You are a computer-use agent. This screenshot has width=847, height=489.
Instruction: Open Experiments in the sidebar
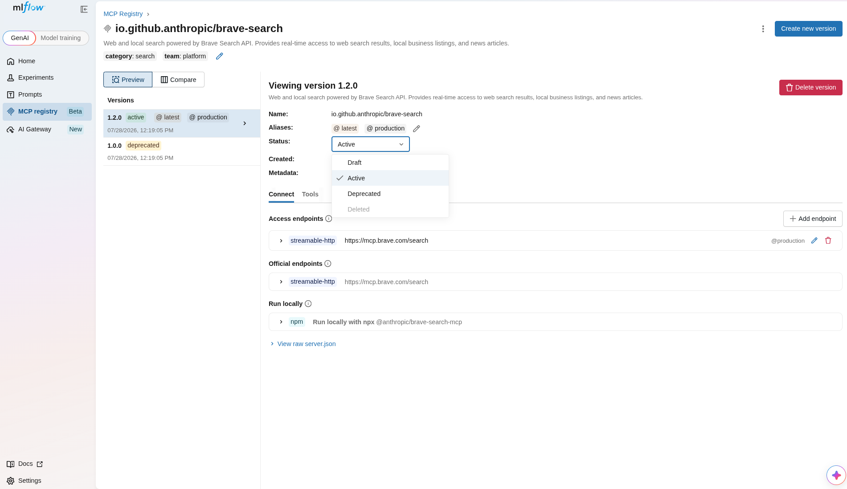[x=47, y=77]
